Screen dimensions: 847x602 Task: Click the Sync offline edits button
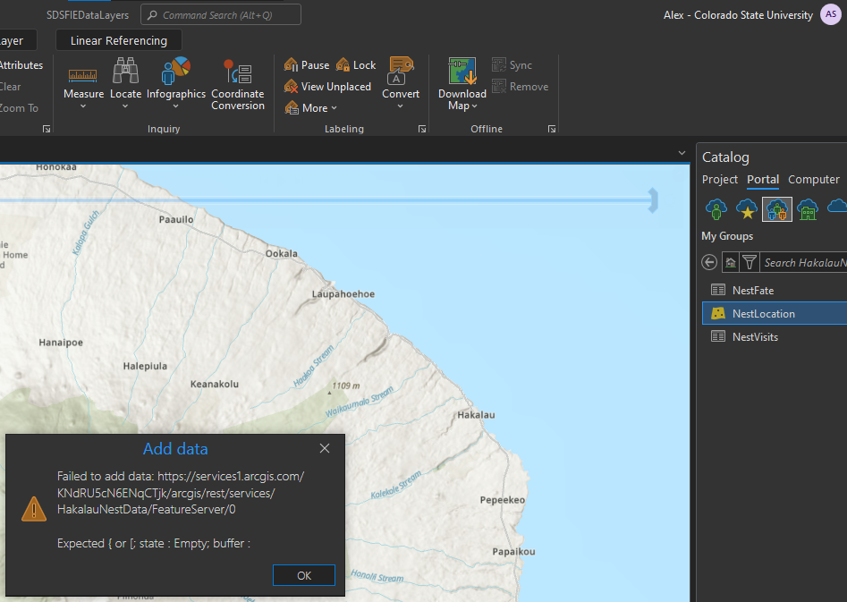point(512,64)
